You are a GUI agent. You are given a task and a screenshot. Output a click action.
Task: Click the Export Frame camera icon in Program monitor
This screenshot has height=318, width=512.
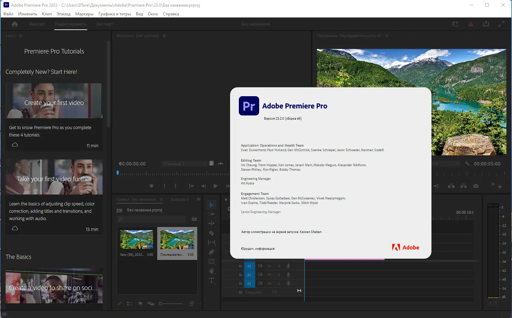pos(476,186)
